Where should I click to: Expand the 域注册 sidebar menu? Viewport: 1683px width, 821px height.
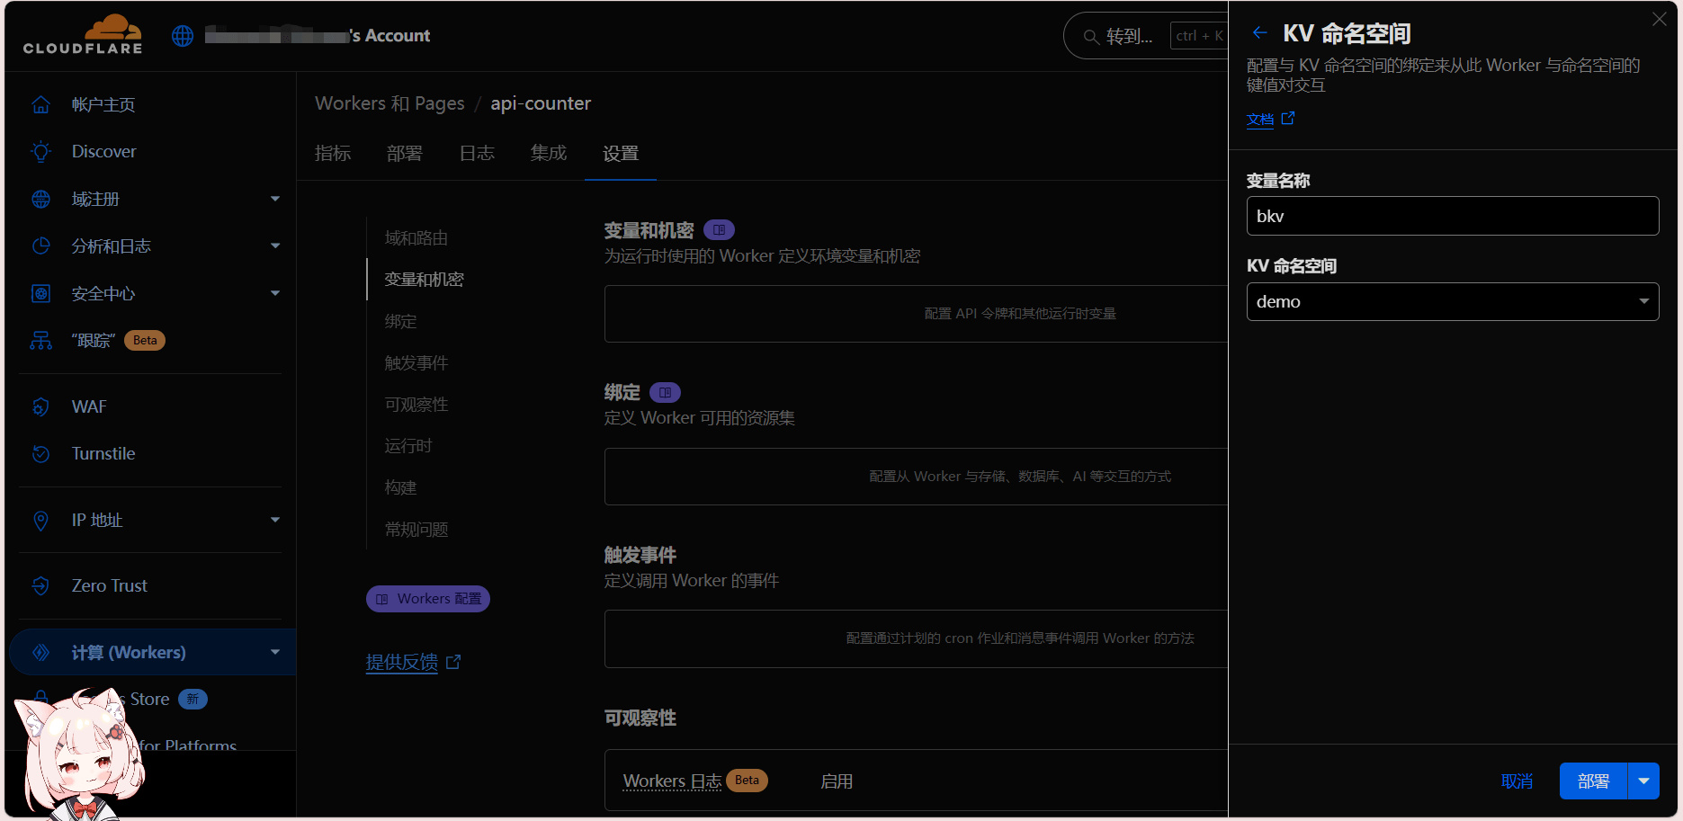(274, 199)
